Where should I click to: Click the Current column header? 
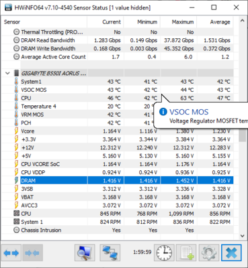[106, 22]
